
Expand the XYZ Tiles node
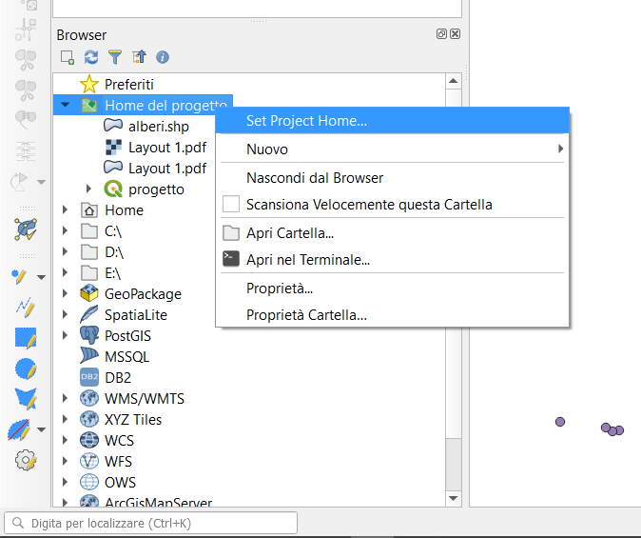coord(65,420)
